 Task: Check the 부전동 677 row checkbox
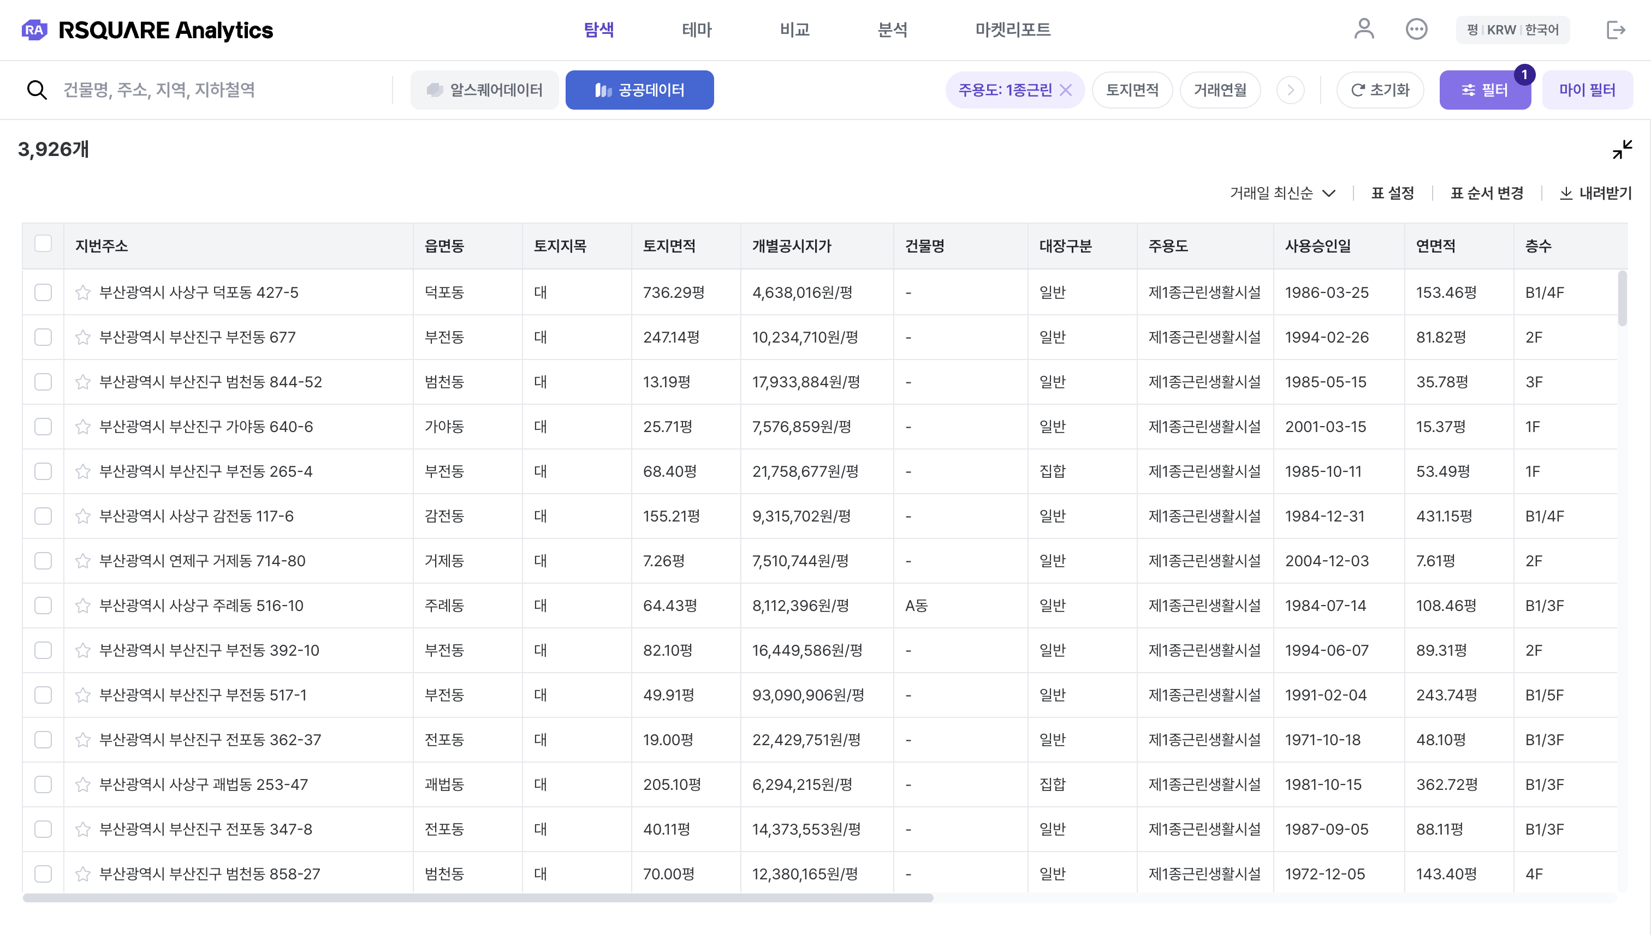tap(43, 338)
